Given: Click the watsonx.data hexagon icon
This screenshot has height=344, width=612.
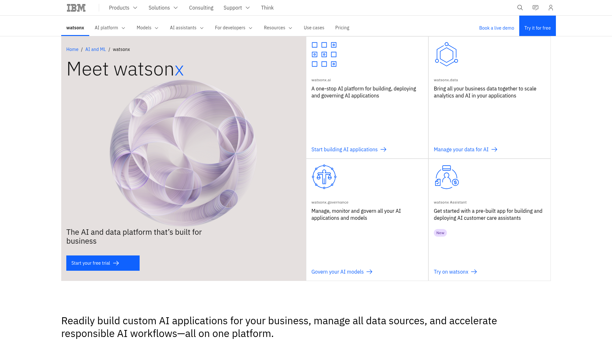Looking at the screenshot, I should tap(446, 54).
